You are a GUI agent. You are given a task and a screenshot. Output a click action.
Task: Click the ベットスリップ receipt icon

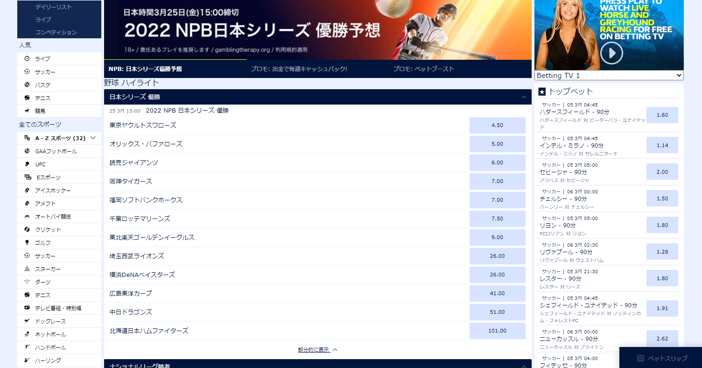[x=640, y=358]
